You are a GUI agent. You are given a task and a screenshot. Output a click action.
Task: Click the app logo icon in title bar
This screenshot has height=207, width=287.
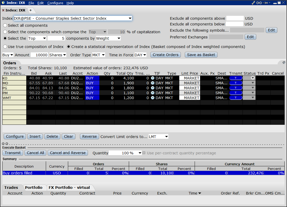click(3, 3)
